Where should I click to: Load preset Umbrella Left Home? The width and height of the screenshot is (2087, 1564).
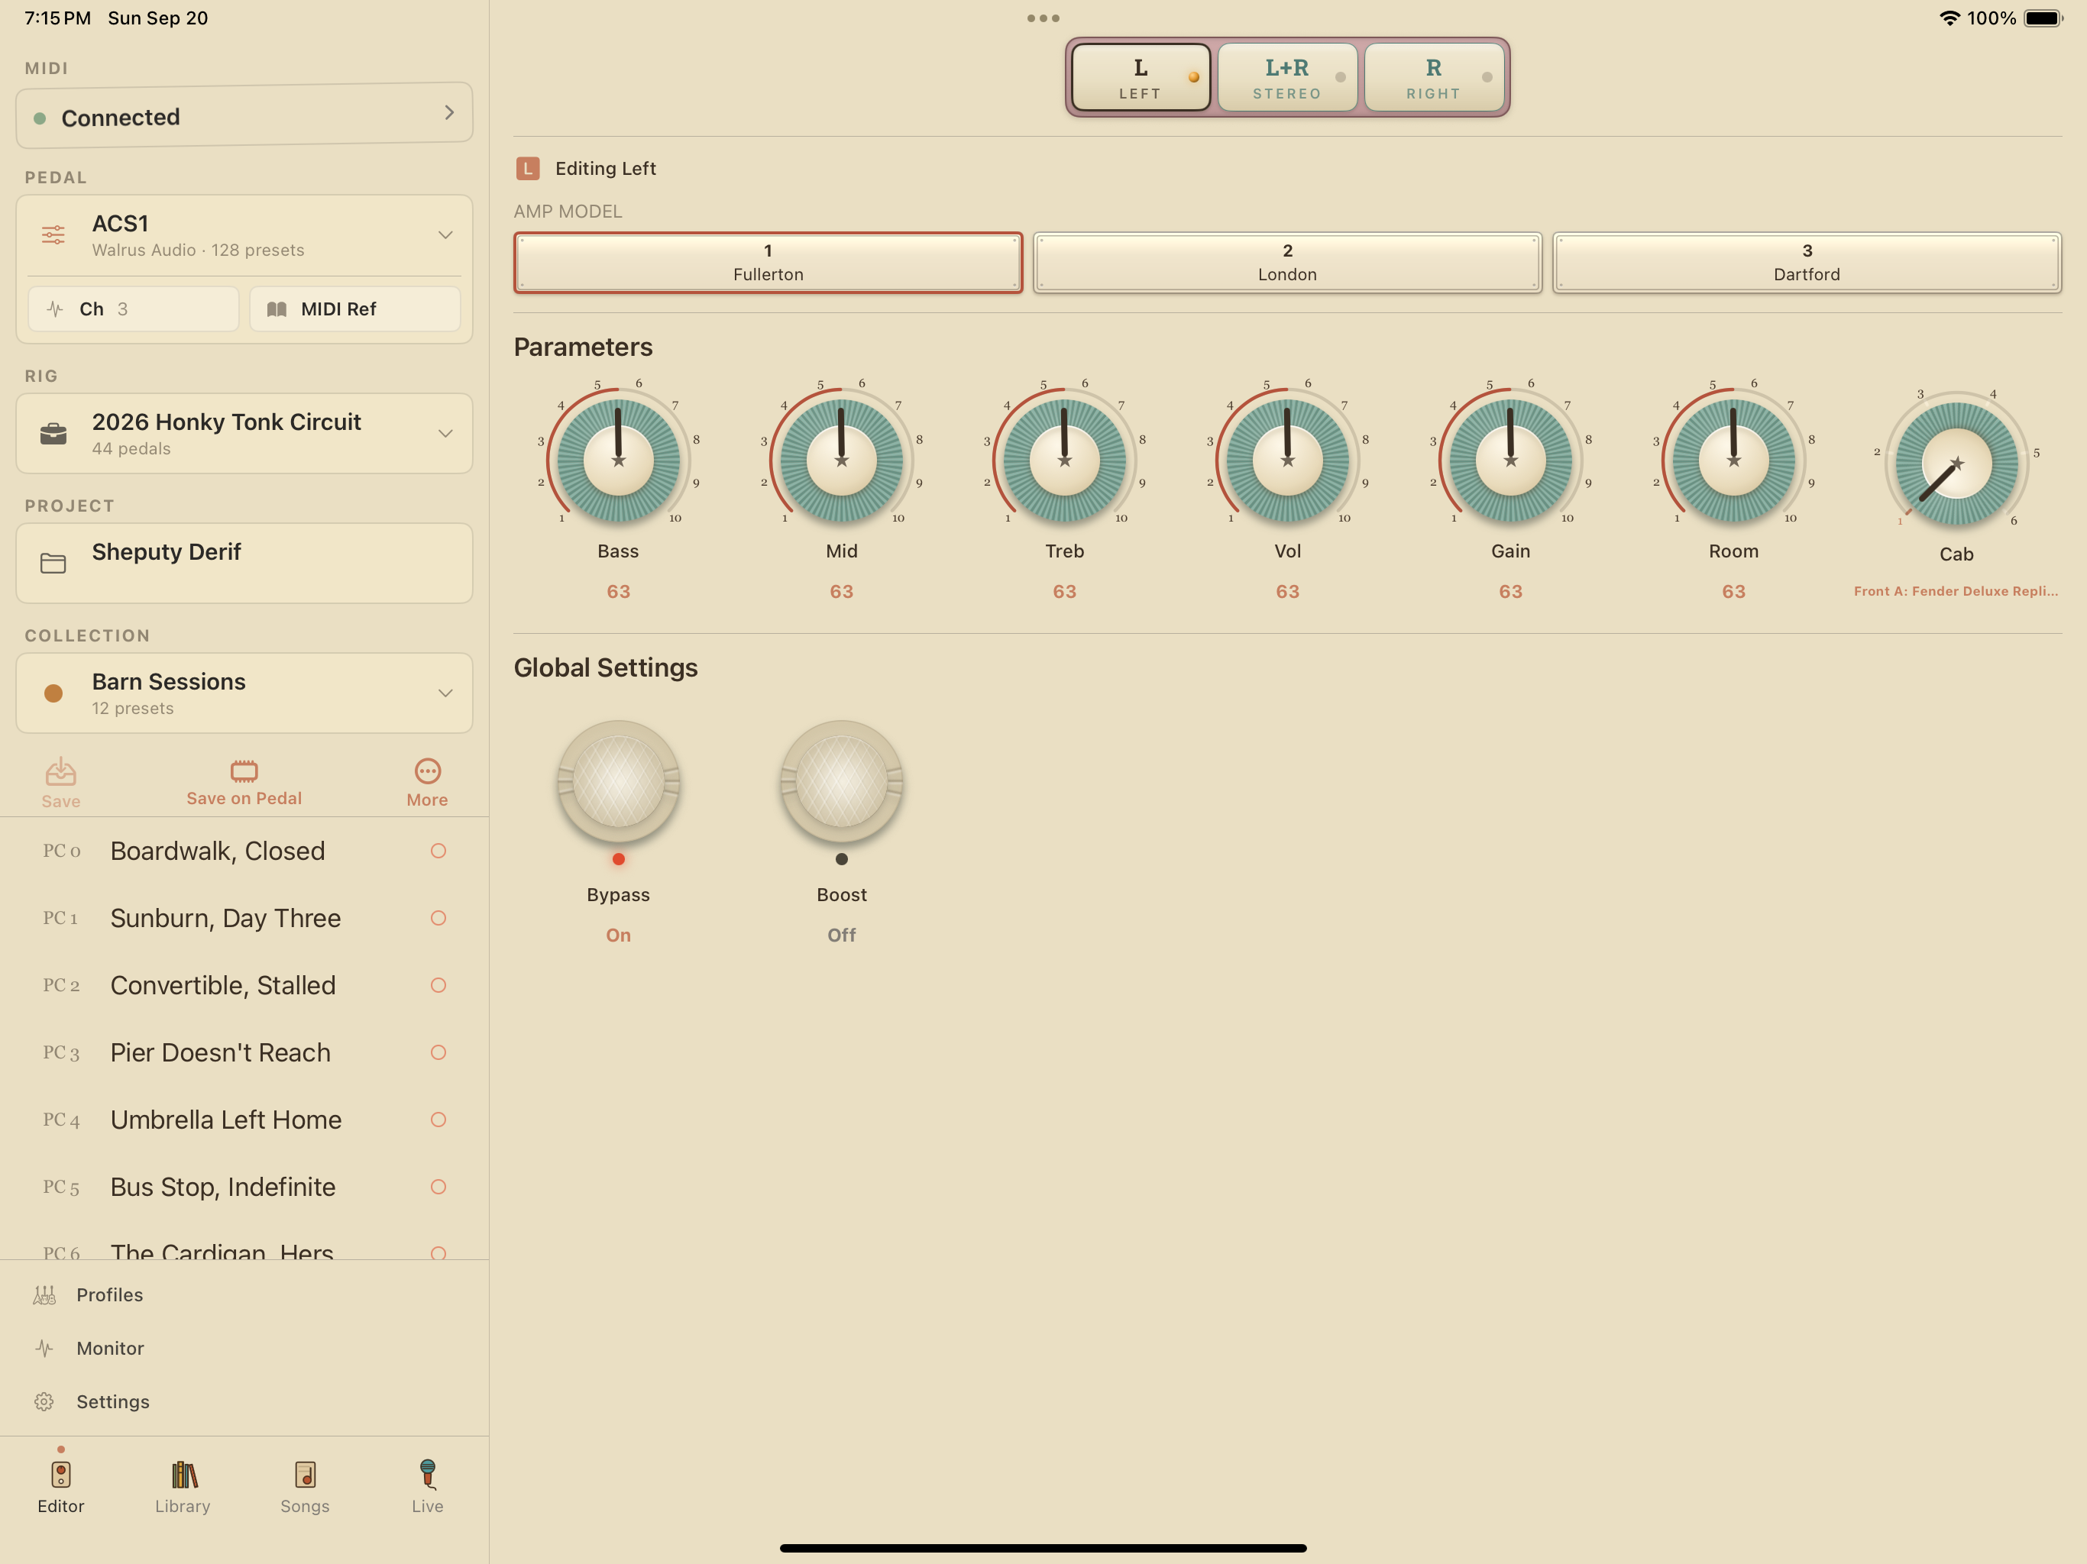click(244, 1120)
